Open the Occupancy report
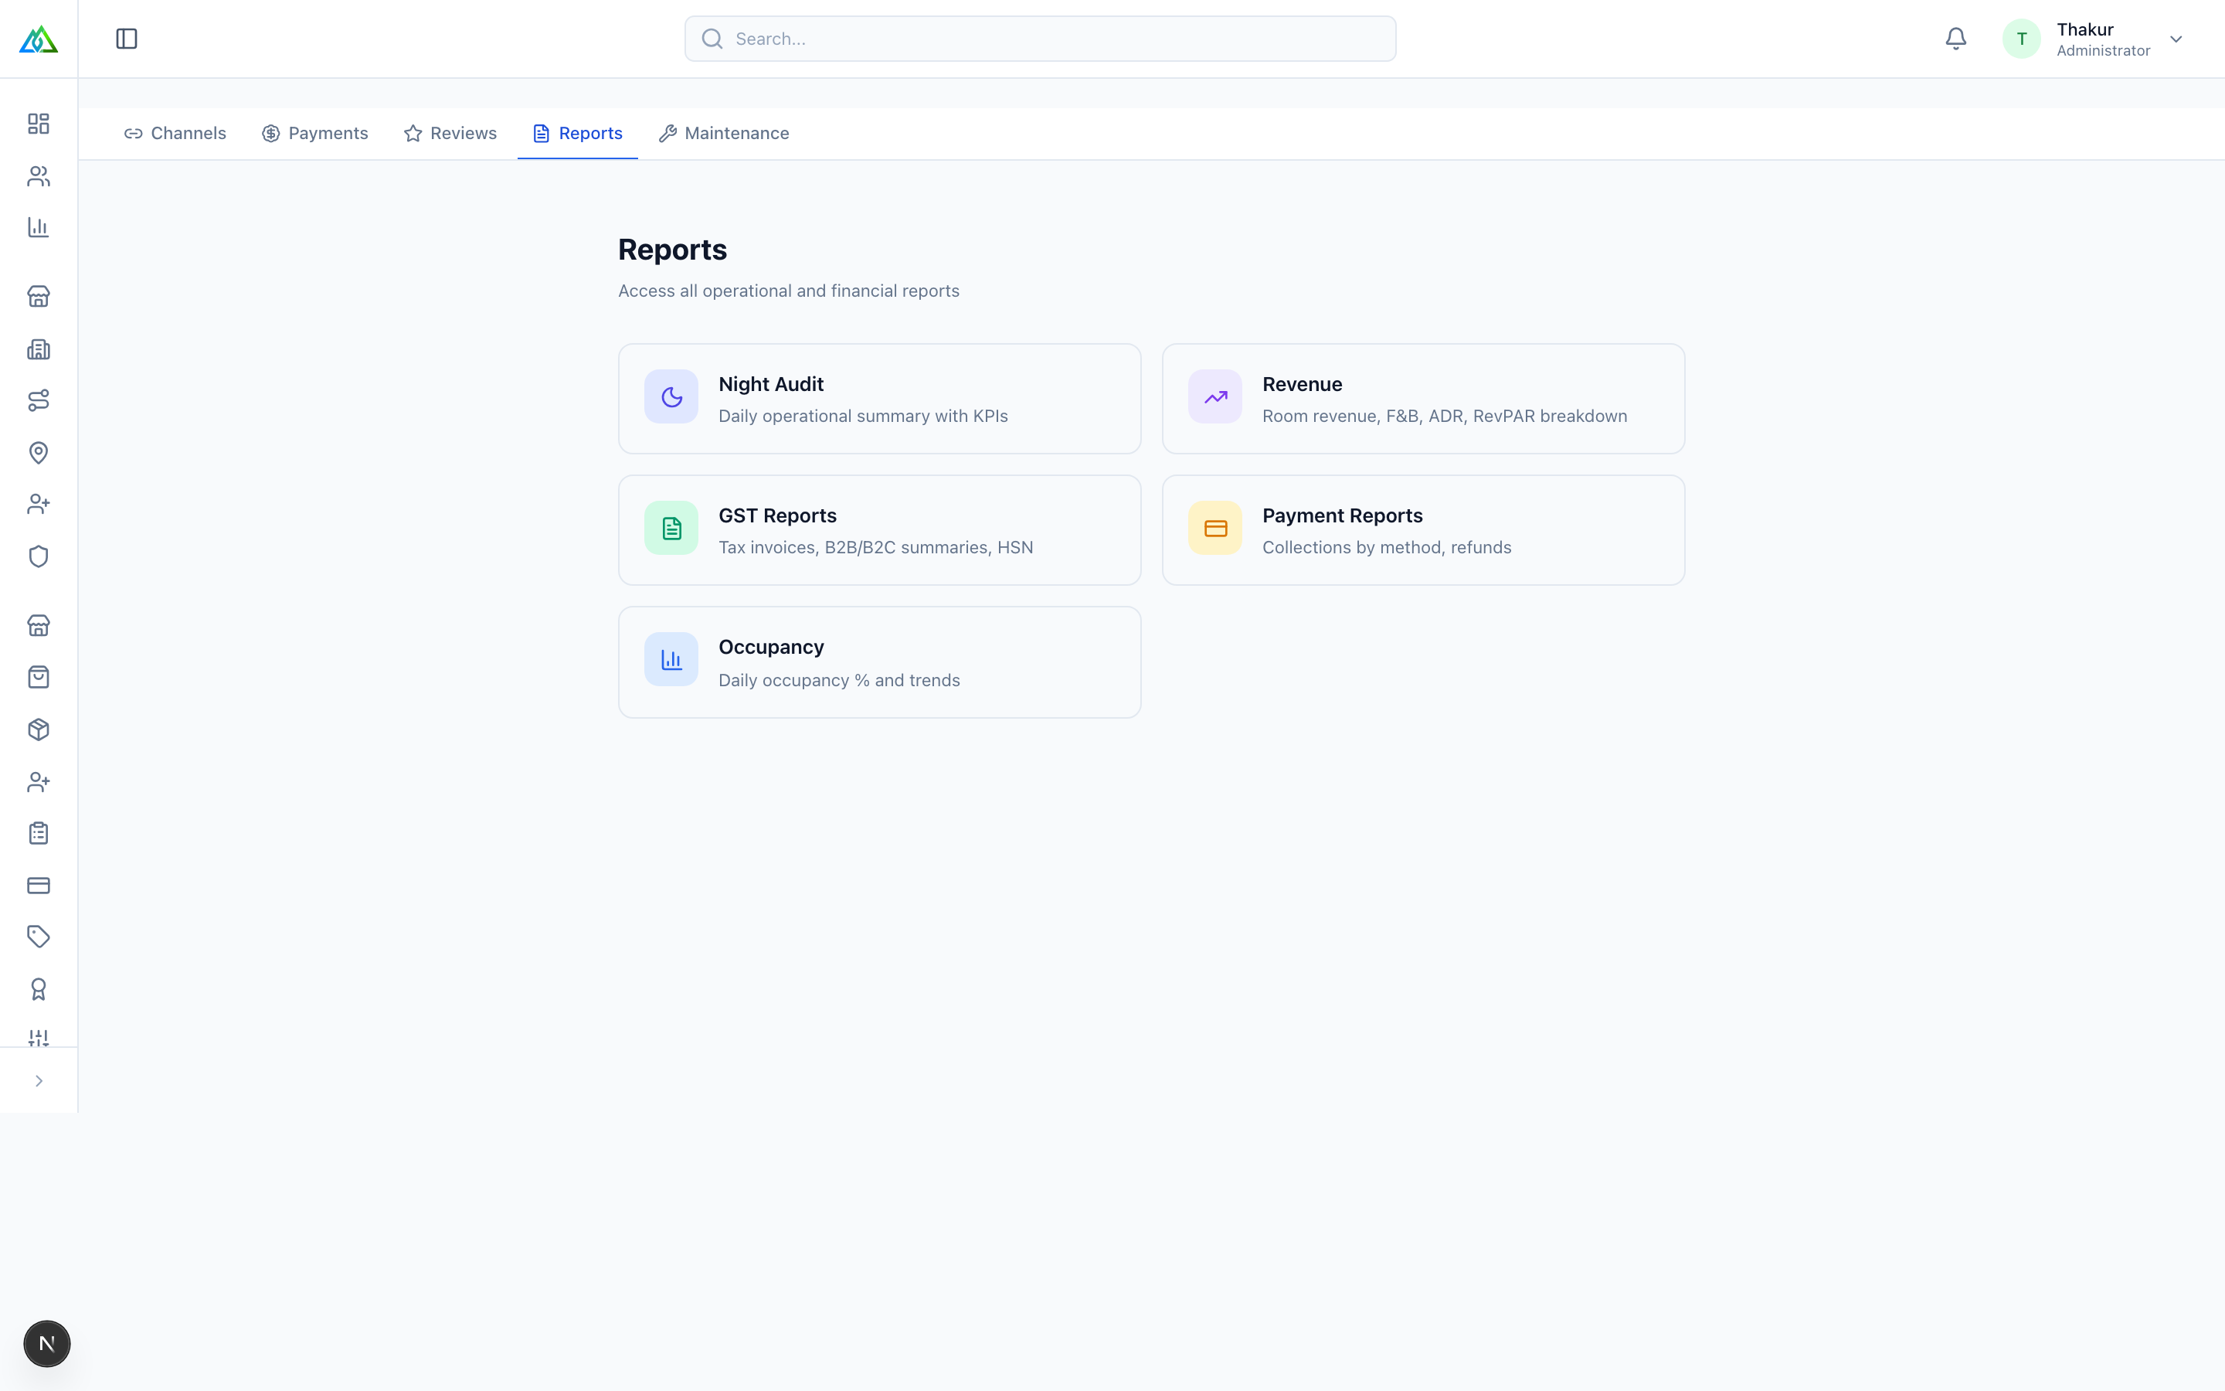Screen dimensions: 2225x1391 [x=879, y=662]
